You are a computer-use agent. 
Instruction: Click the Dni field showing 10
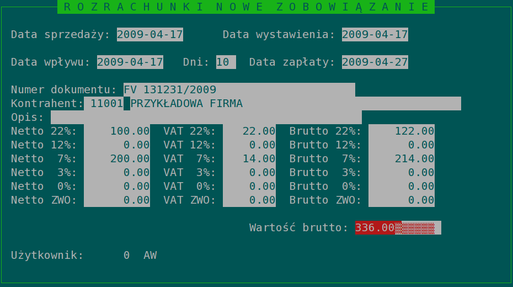point(226,62)
